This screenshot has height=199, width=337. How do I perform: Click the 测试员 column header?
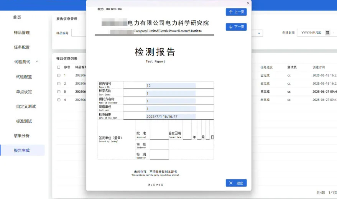(292, 67)
